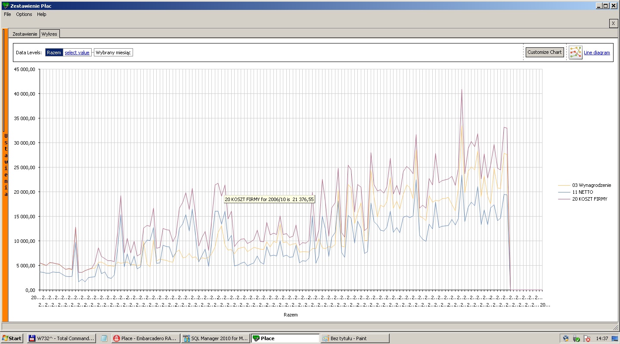620x344 pixels.
Task: Click the show desktop tray icon
Action: (616, 338)
